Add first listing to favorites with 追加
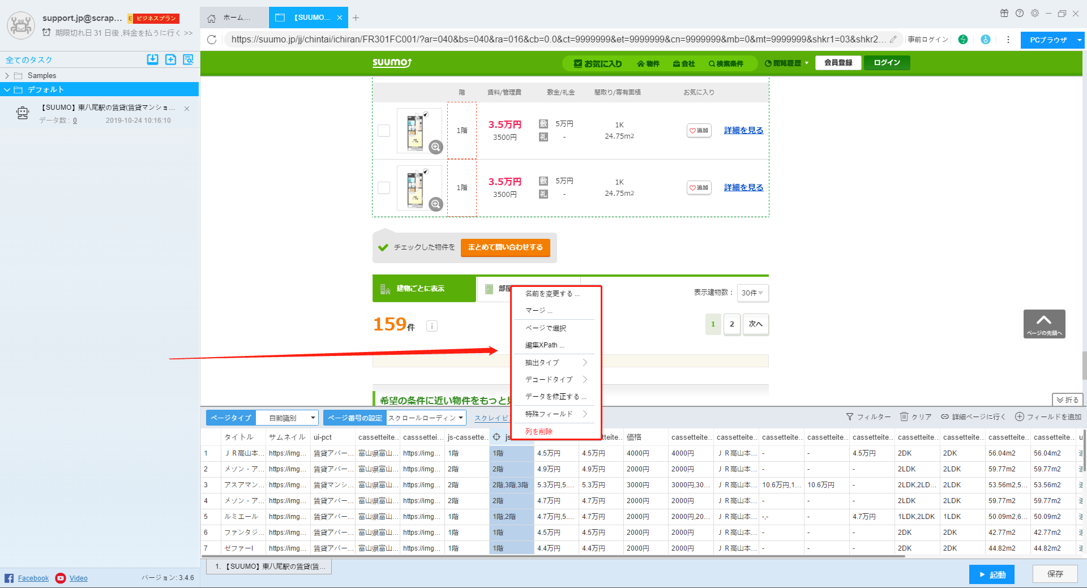The height and width of the screenshot is (588, 1087). (x=699, y=131)
